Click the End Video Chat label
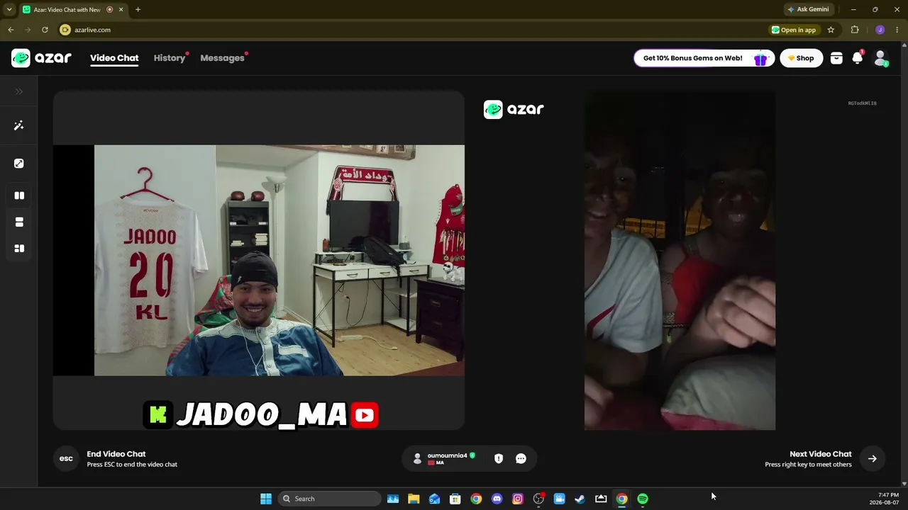This screenshot has width=908, height=510. [116, 454]
